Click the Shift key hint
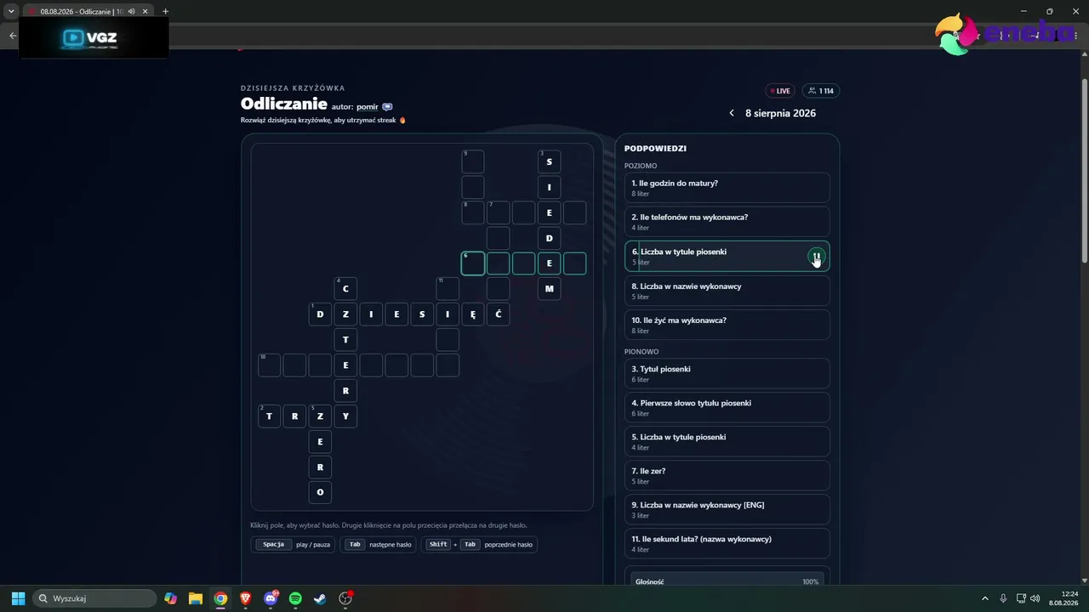Viewport: 1089px width, 612px height. click(x=438, y=544)
